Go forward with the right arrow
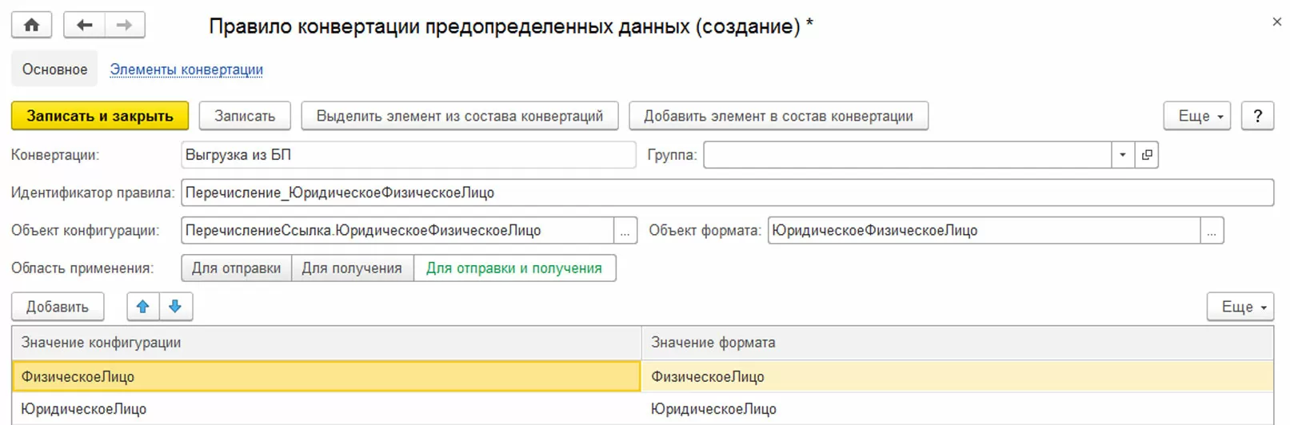The height and width of the screenshot is (425, 1290). [124, 26]
